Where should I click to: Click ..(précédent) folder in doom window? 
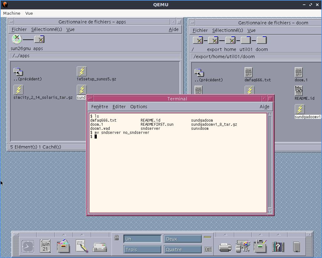(199, 73)
